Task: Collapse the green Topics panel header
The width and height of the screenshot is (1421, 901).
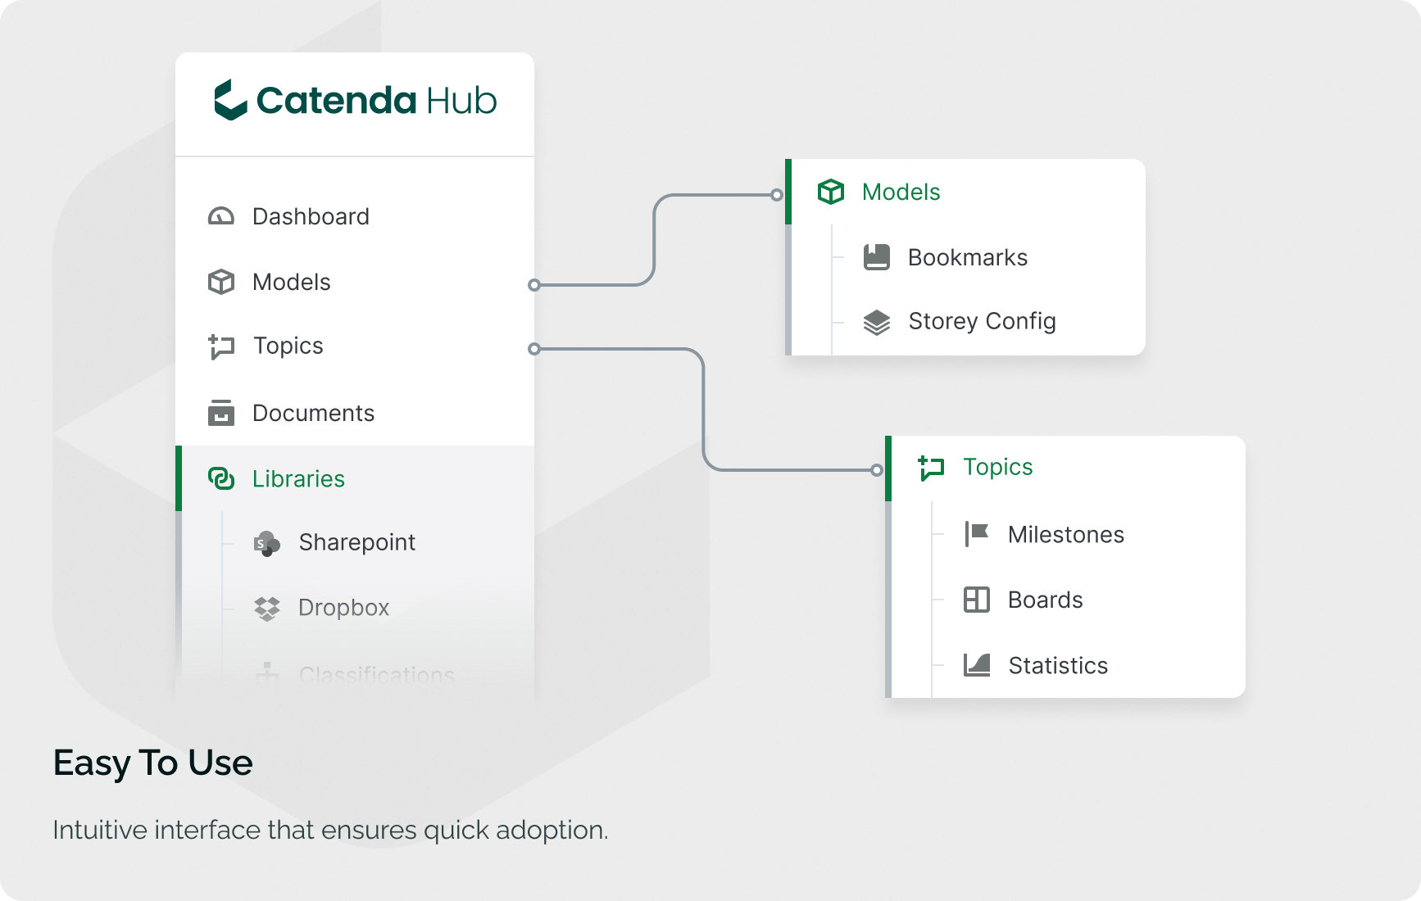Action: pyautogui.click(x=997, y=467)
